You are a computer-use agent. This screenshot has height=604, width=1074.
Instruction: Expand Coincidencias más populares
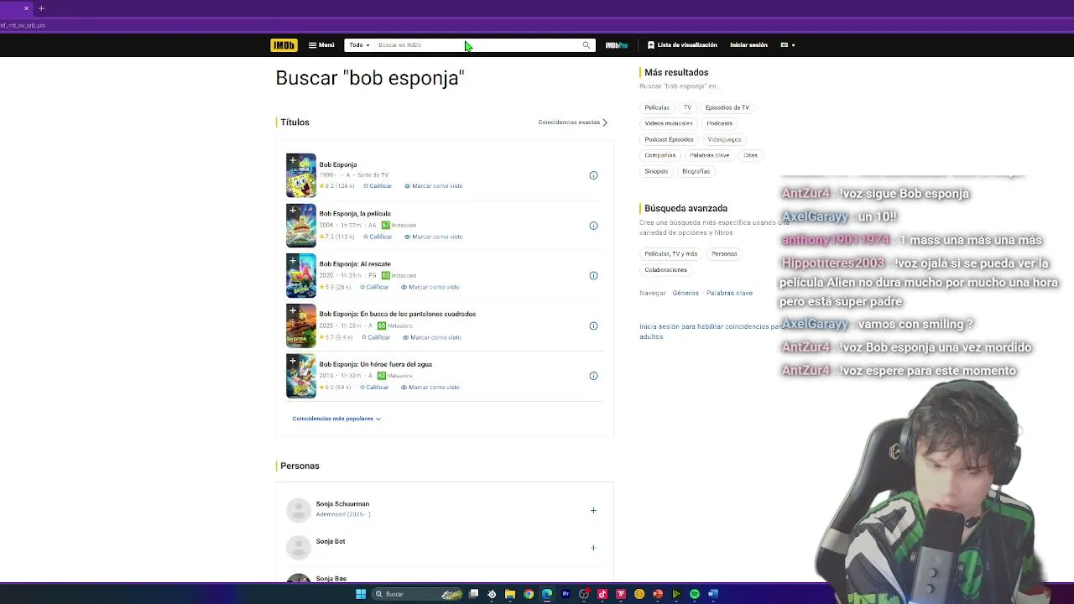click(336, 419)
